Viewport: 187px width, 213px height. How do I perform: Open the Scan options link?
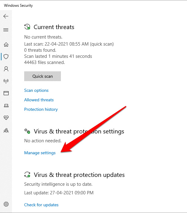[x=36, y=91]
